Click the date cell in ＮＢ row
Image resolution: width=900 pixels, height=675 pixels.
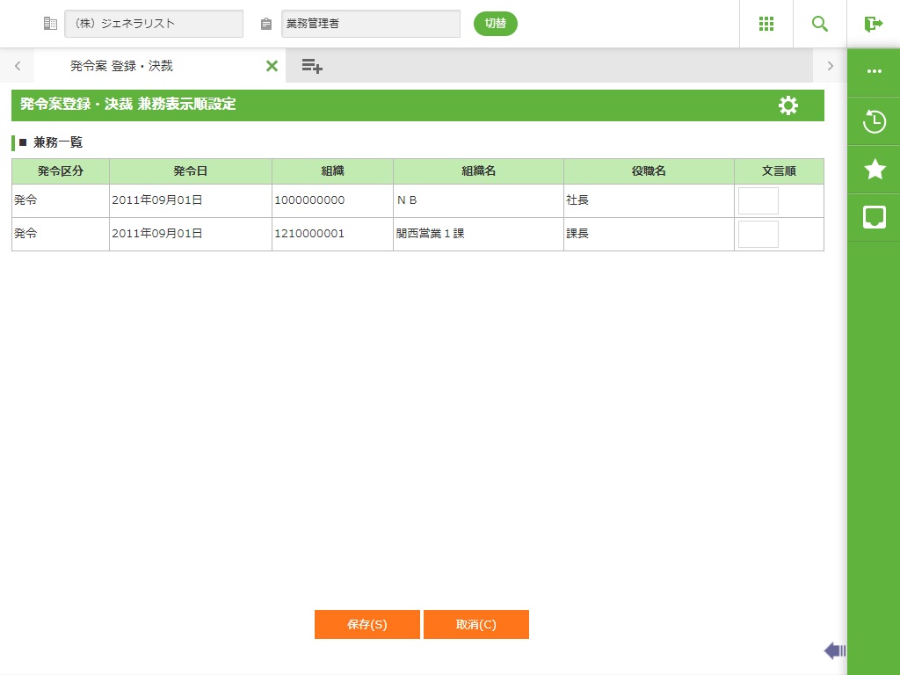click(x=191, y=200)
